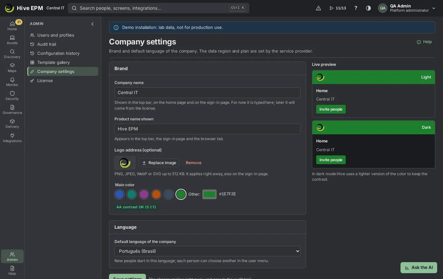This screenshot has height=279, width=443.
Task: Open the alerts warning triangle icon
Action: point(318,8)
